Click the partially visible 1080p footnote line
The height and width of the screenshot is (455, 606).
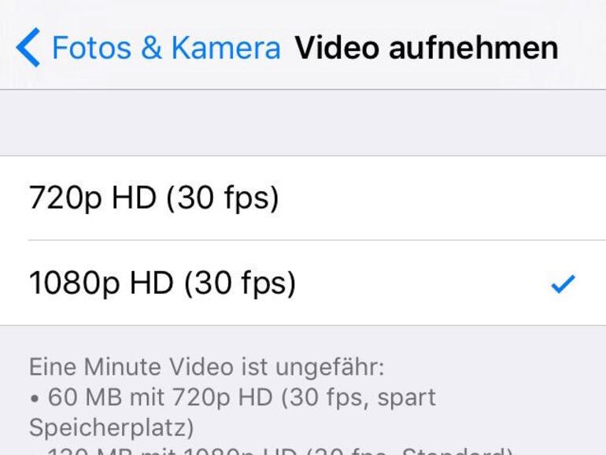pos(272,451)
